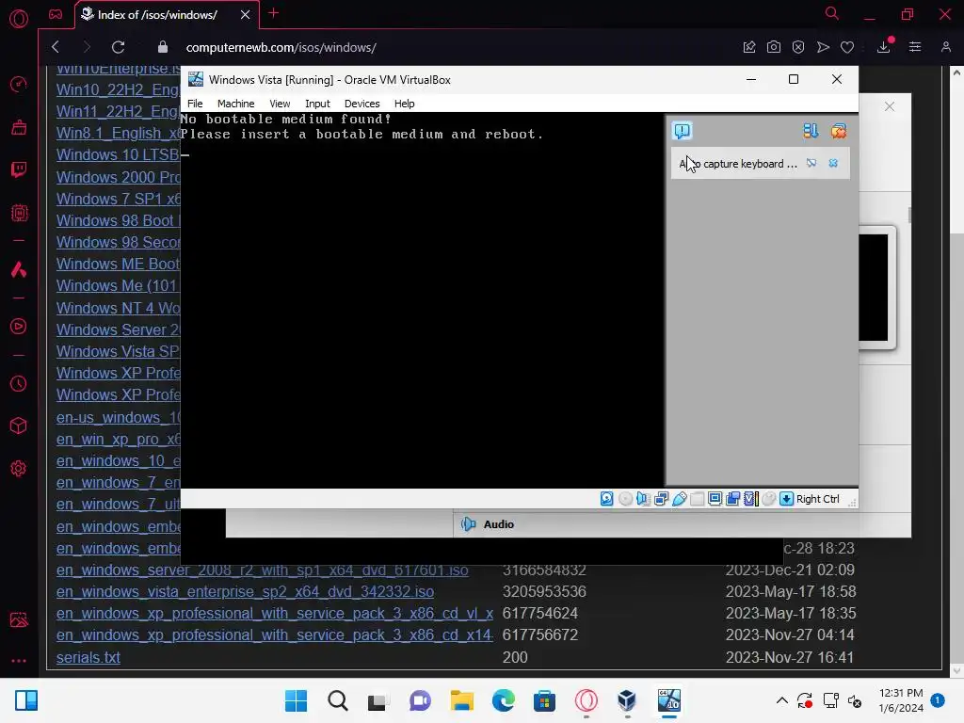Select Audio section in VirtualBox Manager behind

point(498,524)
